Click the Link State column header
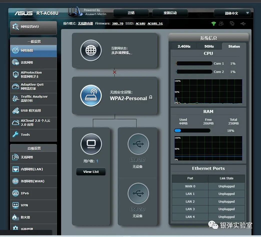This screenshot has width=261, height=237. point(226,178)
